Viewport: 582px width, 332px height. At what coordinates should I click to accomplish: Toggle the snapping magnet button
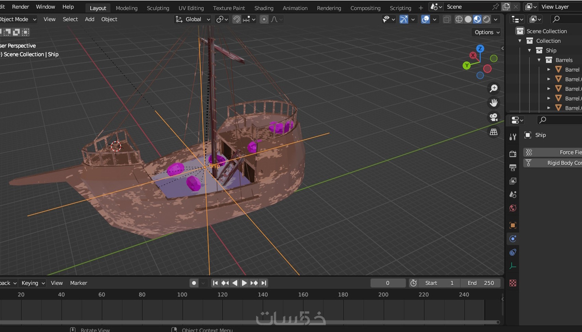(x=237, y=20)
